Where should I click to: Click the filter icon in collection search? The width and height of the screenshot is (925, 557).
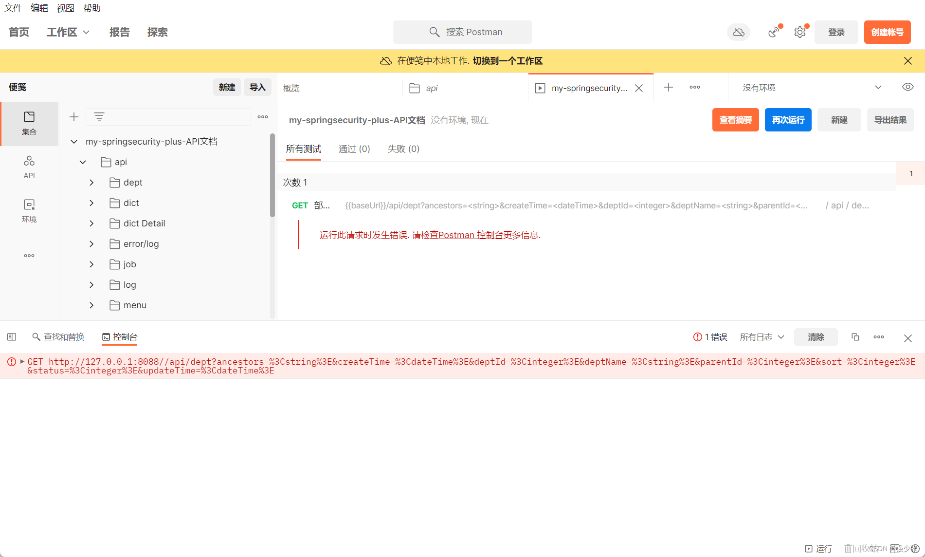pos(99,117)
